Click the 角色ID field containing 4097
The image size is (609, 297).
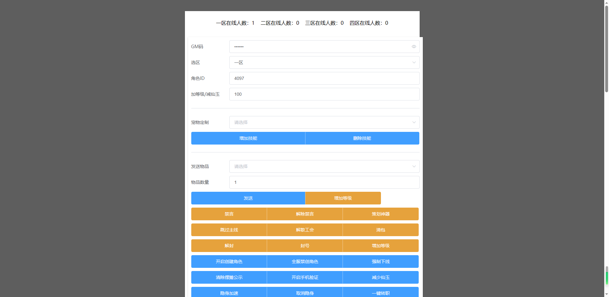pyautogui.click(x=324, y=78)
